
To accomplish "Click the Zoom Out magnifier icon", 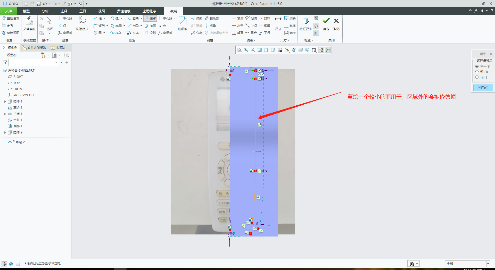I will [x=253, y=50].
